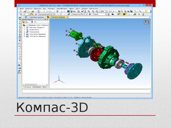The height and width of the screenshot is (128, 171).
Task: Create a new document with the New icon
Action: click(x=21, y=11)
